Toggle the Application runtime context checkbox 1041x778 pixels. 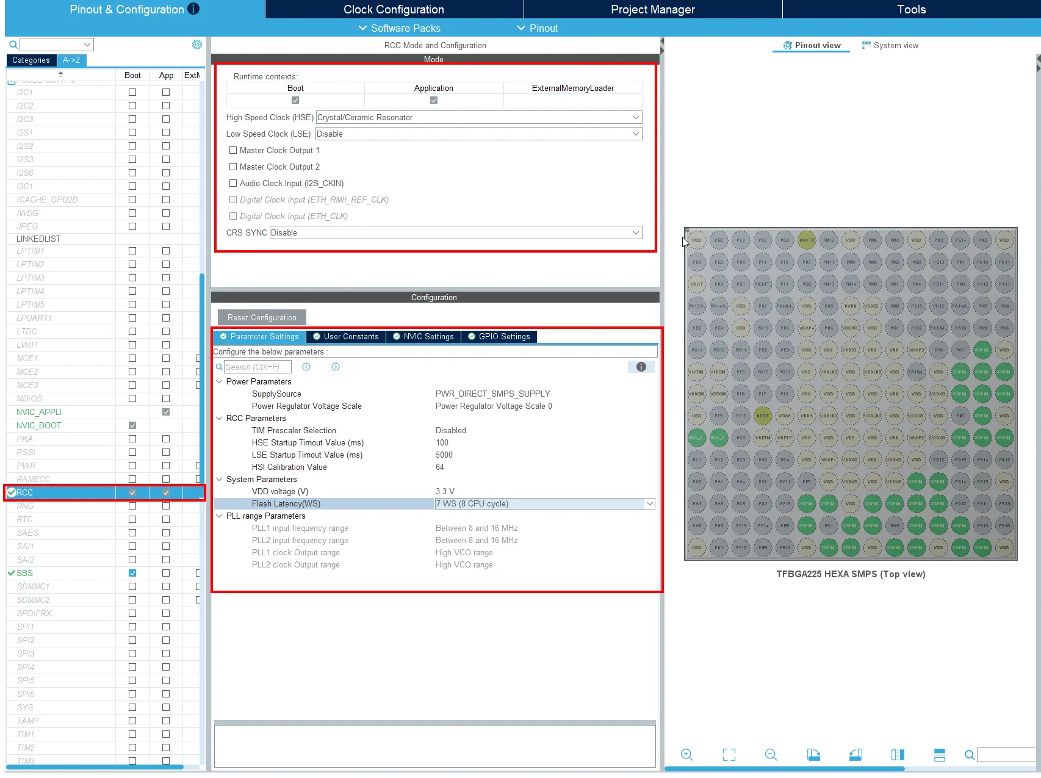pos(434,100)
